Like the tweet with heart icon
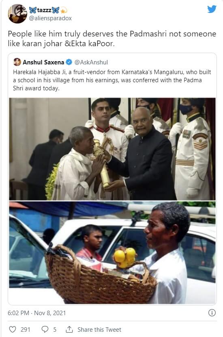The image size is (223, 337). (13, 329)
